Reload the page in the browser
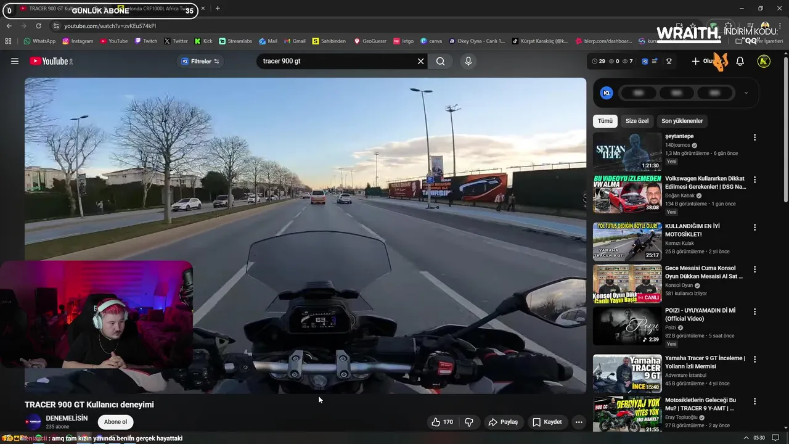Image resolution: width=789 pixels, height=444 pixels. tap(38, 26)
